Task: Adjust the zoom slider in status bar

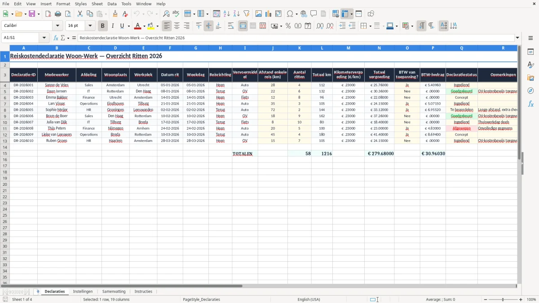Action: (x=503, y=299)
